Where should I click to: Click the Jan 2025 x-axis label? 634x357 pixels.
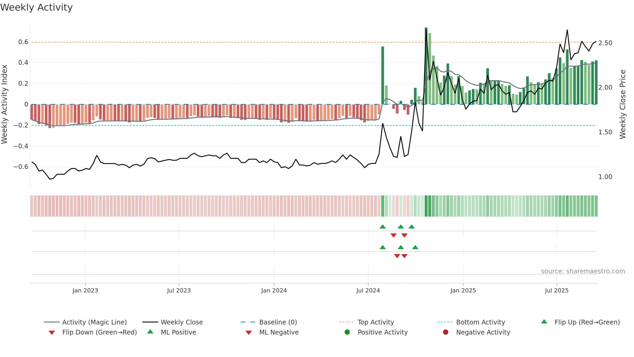[x=463, y=290]
